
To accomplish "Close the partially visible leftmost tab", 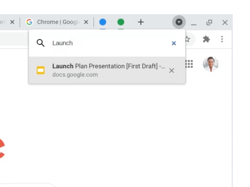I will coord(12,22).
